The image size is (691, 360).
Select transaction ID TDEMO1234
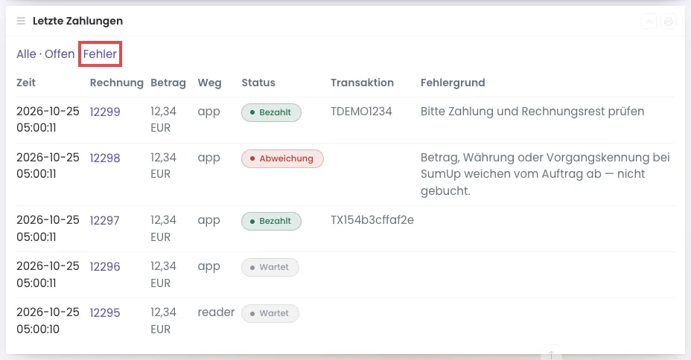(x=361, y=112)
